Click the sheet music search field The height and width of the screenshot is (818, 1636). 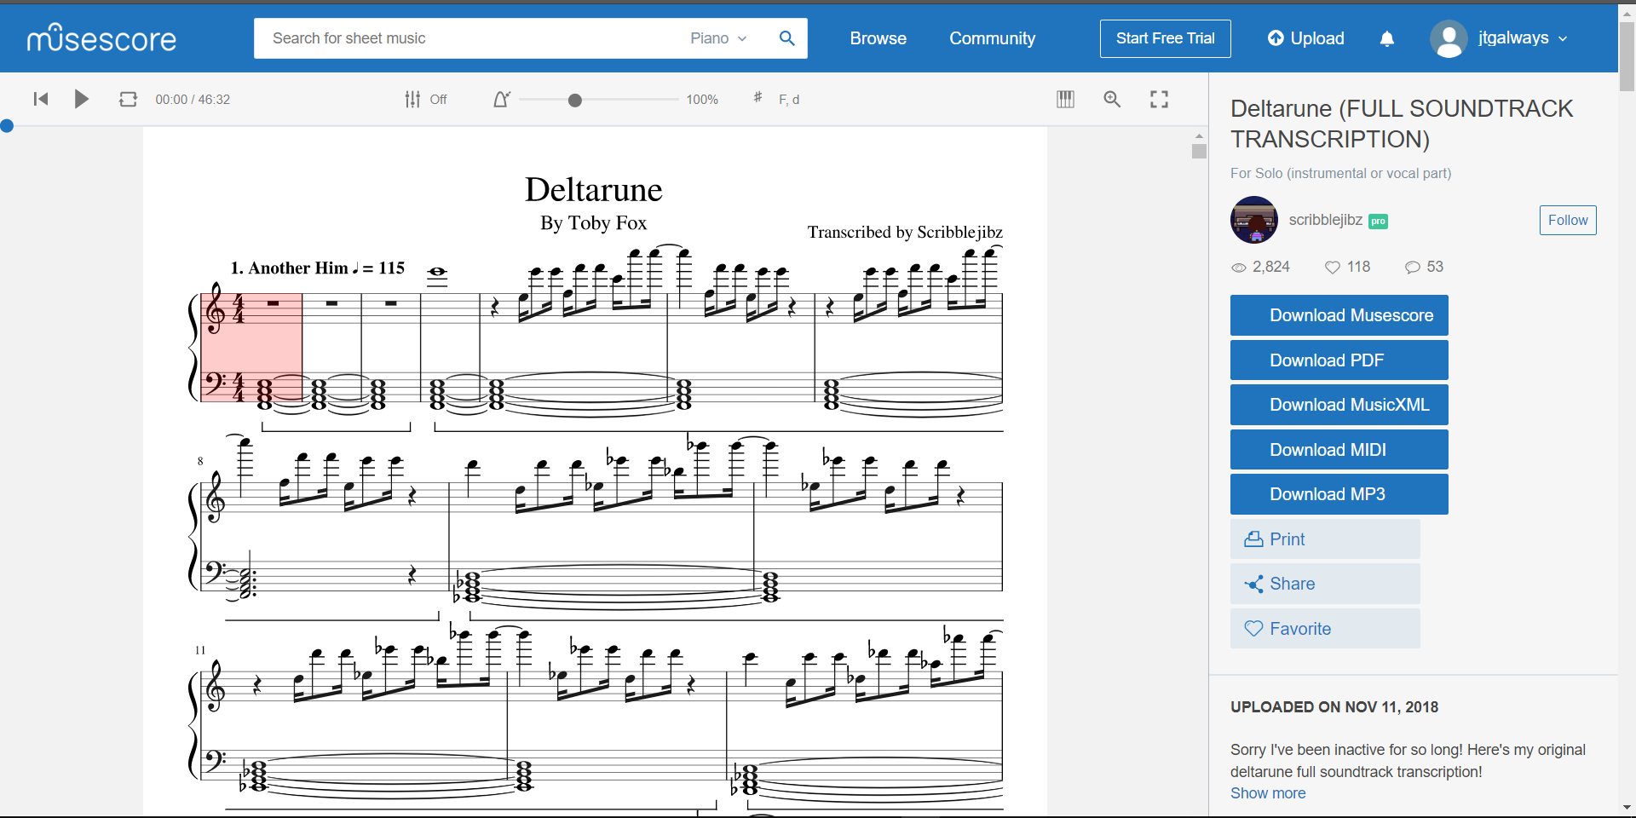[x=469, y=38]
